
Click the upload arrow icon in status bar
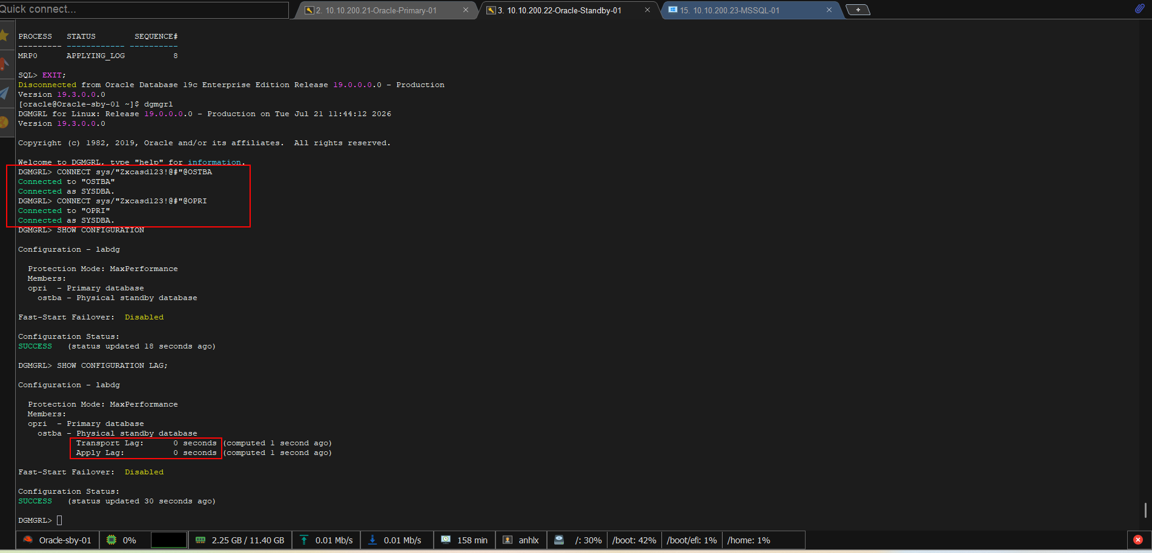tap(304, 540)
